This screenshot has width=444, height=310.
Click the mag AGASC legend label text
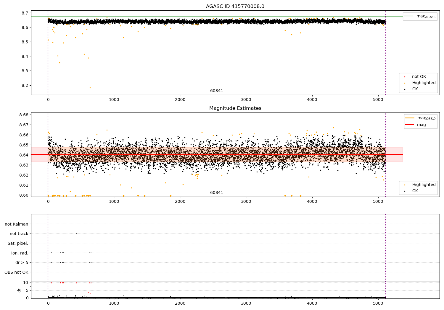click(426, 17)
